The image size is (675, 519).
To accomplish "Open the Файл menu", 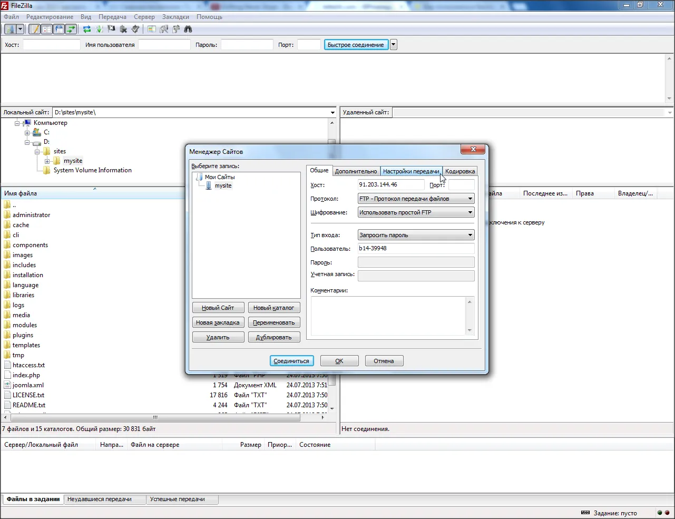I will point(12,17).
